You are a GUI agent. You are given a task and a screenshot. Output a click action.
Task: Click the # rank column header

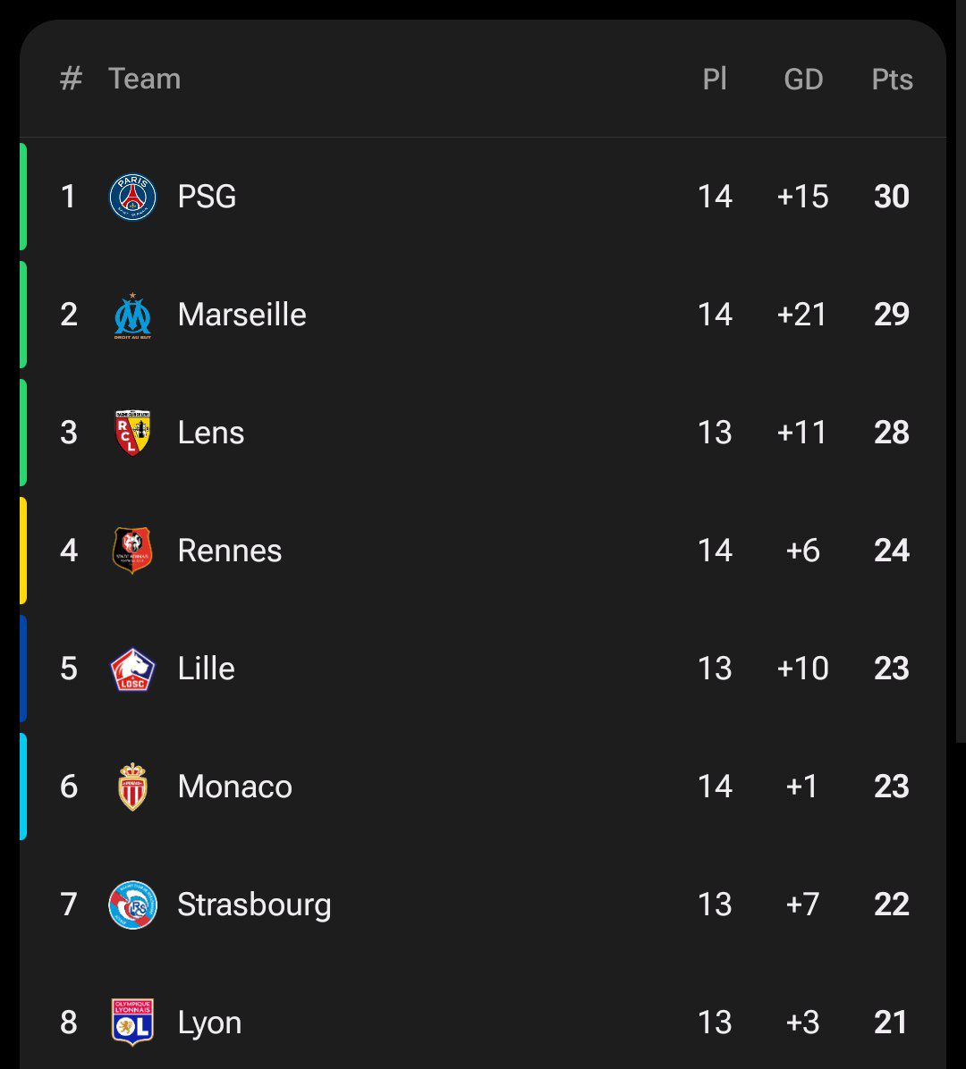point(71,79)
